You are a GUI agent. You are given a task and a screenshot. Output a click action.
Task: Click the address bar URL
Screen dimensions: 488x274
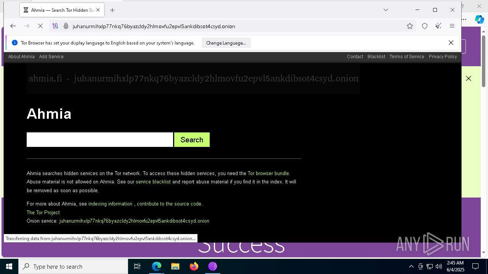click(x=154, y=26)
